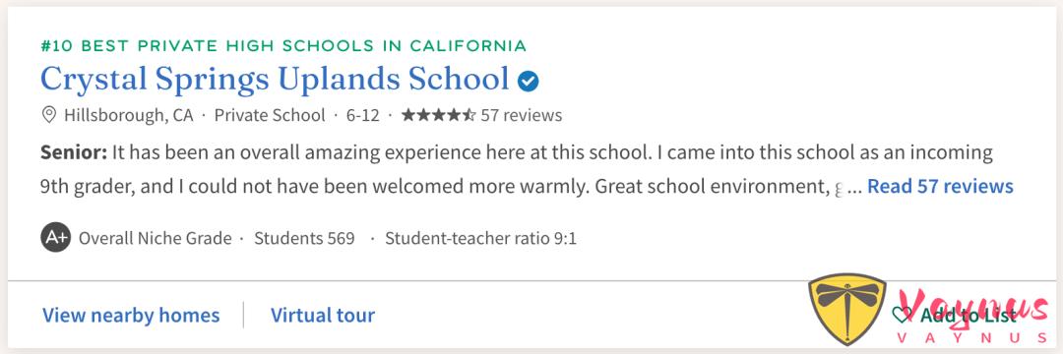Click the 57 reviews count beside the stars
The height and width of the screenshot is (354, 1063).
pyautogui.click(x=522, y=115)
